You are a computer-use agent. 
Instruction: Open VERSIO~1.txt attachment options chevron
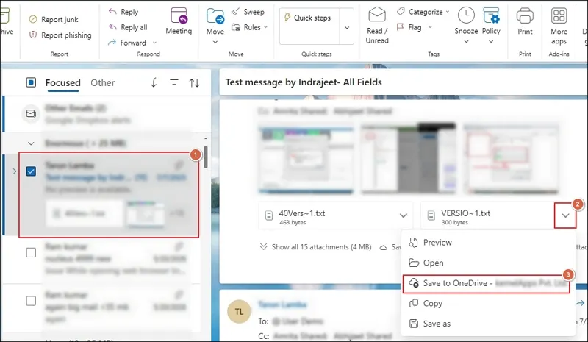pos(565,215)
